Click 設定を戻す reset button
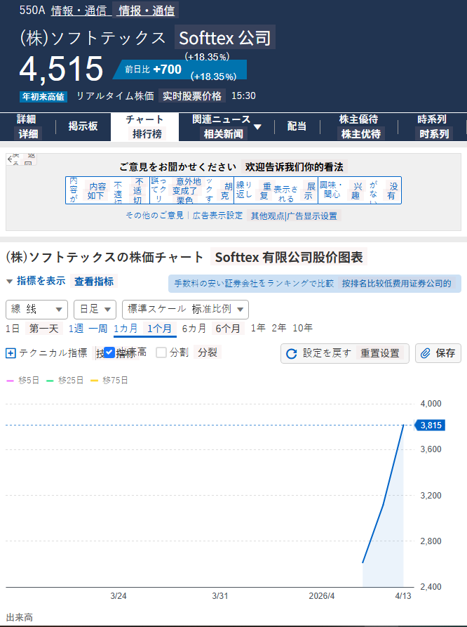The height and width of the screenshot is (627, 467). click(345, 353)
